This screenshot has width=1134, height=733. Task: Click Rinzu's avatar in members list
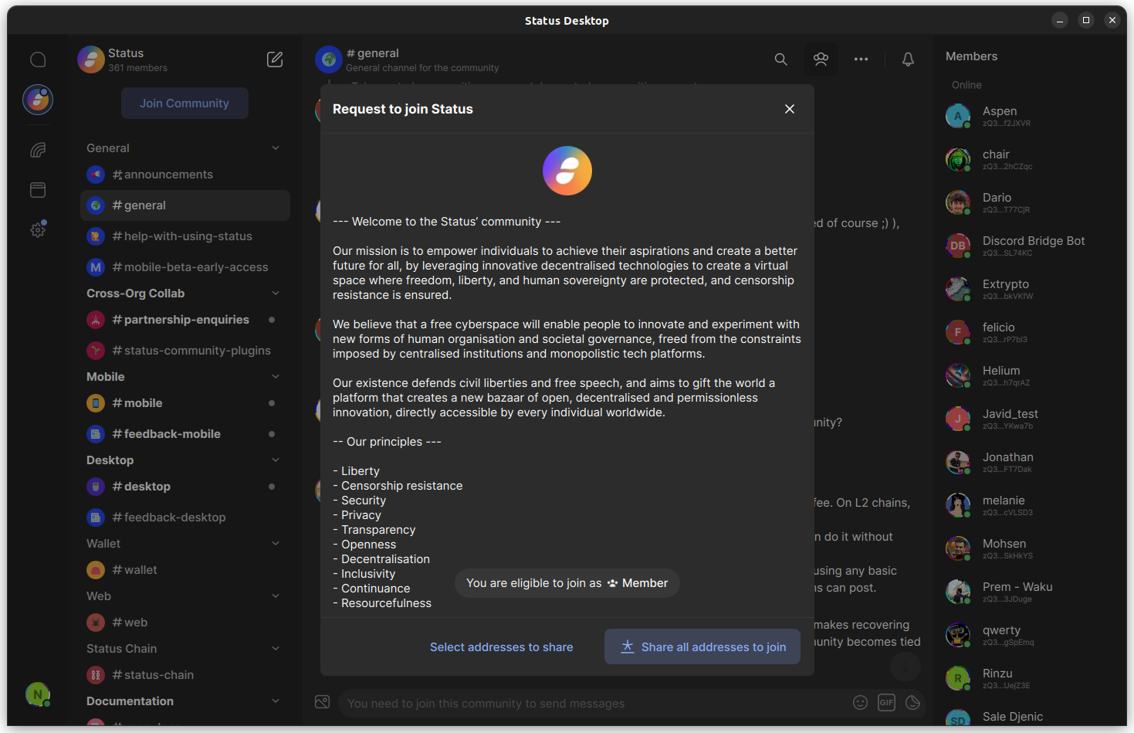tap(958, 678)
